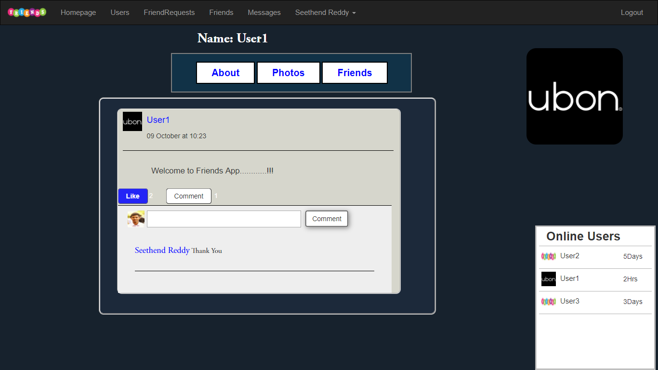The height and width of the screenshot is (370, 658).
Task: Open Messages in the navbar
Action: pyautogui.click(x=264, y=13)
